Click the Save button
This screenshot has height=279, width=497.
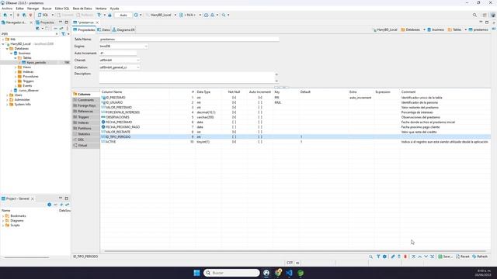point(445,257)
